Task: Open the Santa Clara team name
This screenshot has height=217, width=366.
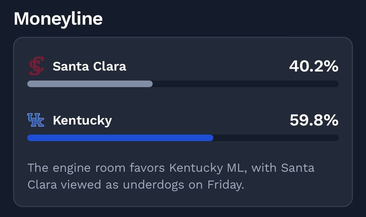Action: (89, 66)
